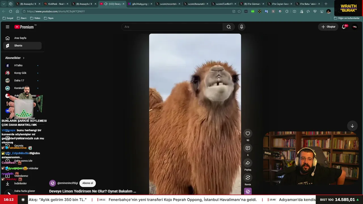Viewport: 363px width, 204px height.
Task: Switch to the X'te Gürman tab
Action: pos(252,4)
